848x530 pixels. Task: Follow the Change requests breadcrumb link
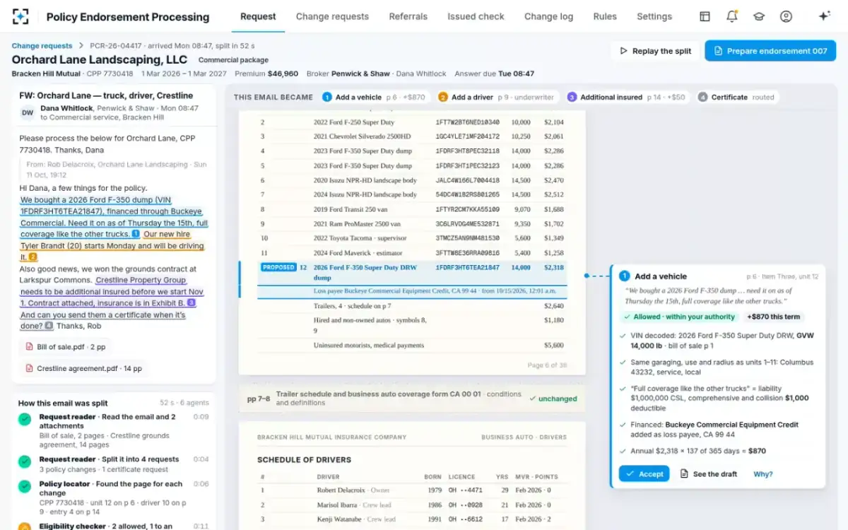tap(42, 46)
